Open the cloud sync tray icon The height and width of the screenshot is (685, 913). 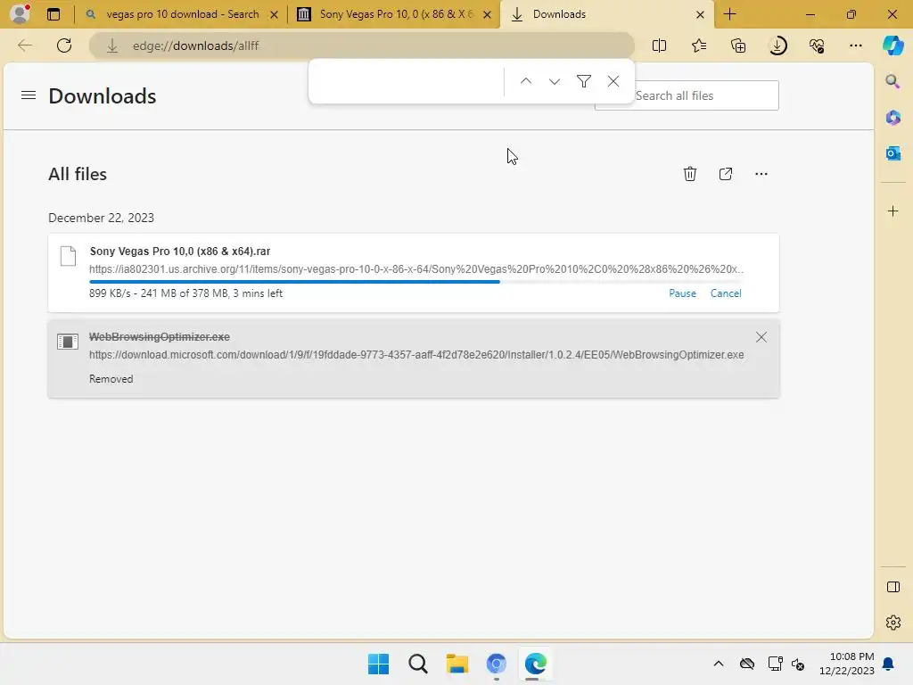tap(747, 664)
